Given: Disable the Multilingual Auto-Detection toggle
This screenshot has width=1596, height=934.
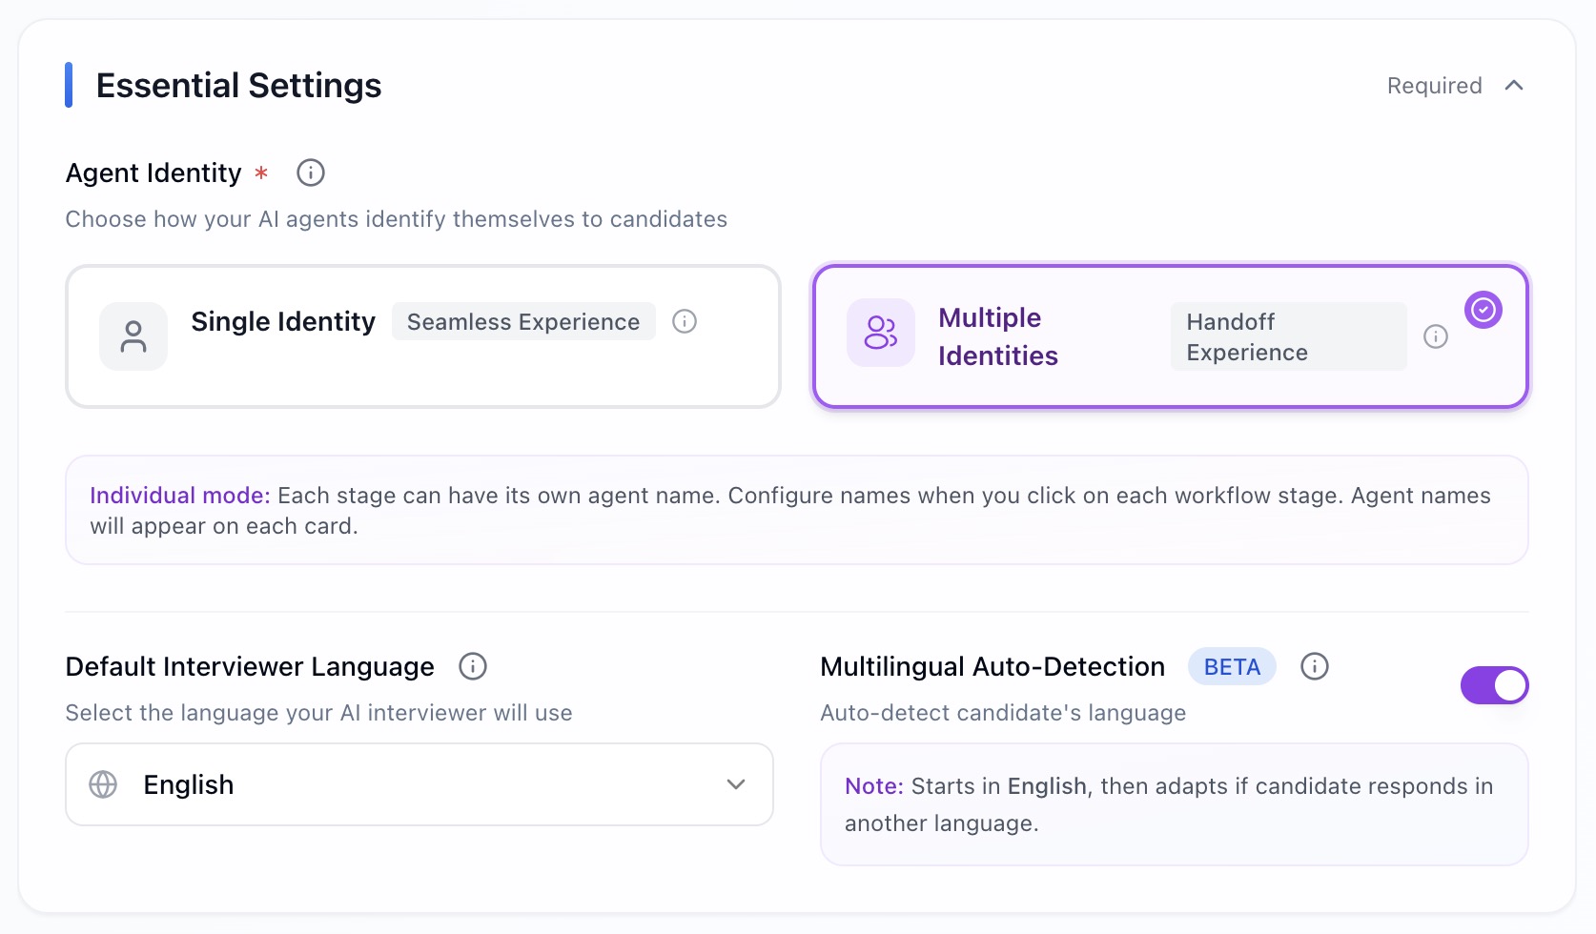Looking at the screenshot, I should point(1494,685).
